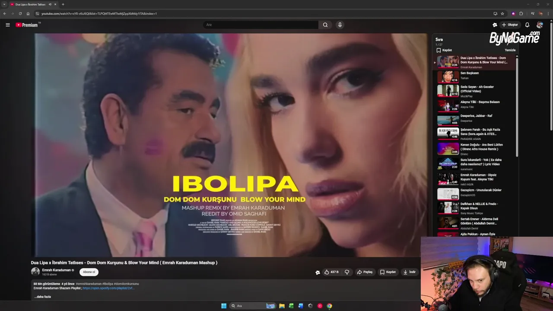Select the Dua Lipa x İbrahim Tatlıses tab
Viewport: 553px width, 311px height.
[30, 4]
